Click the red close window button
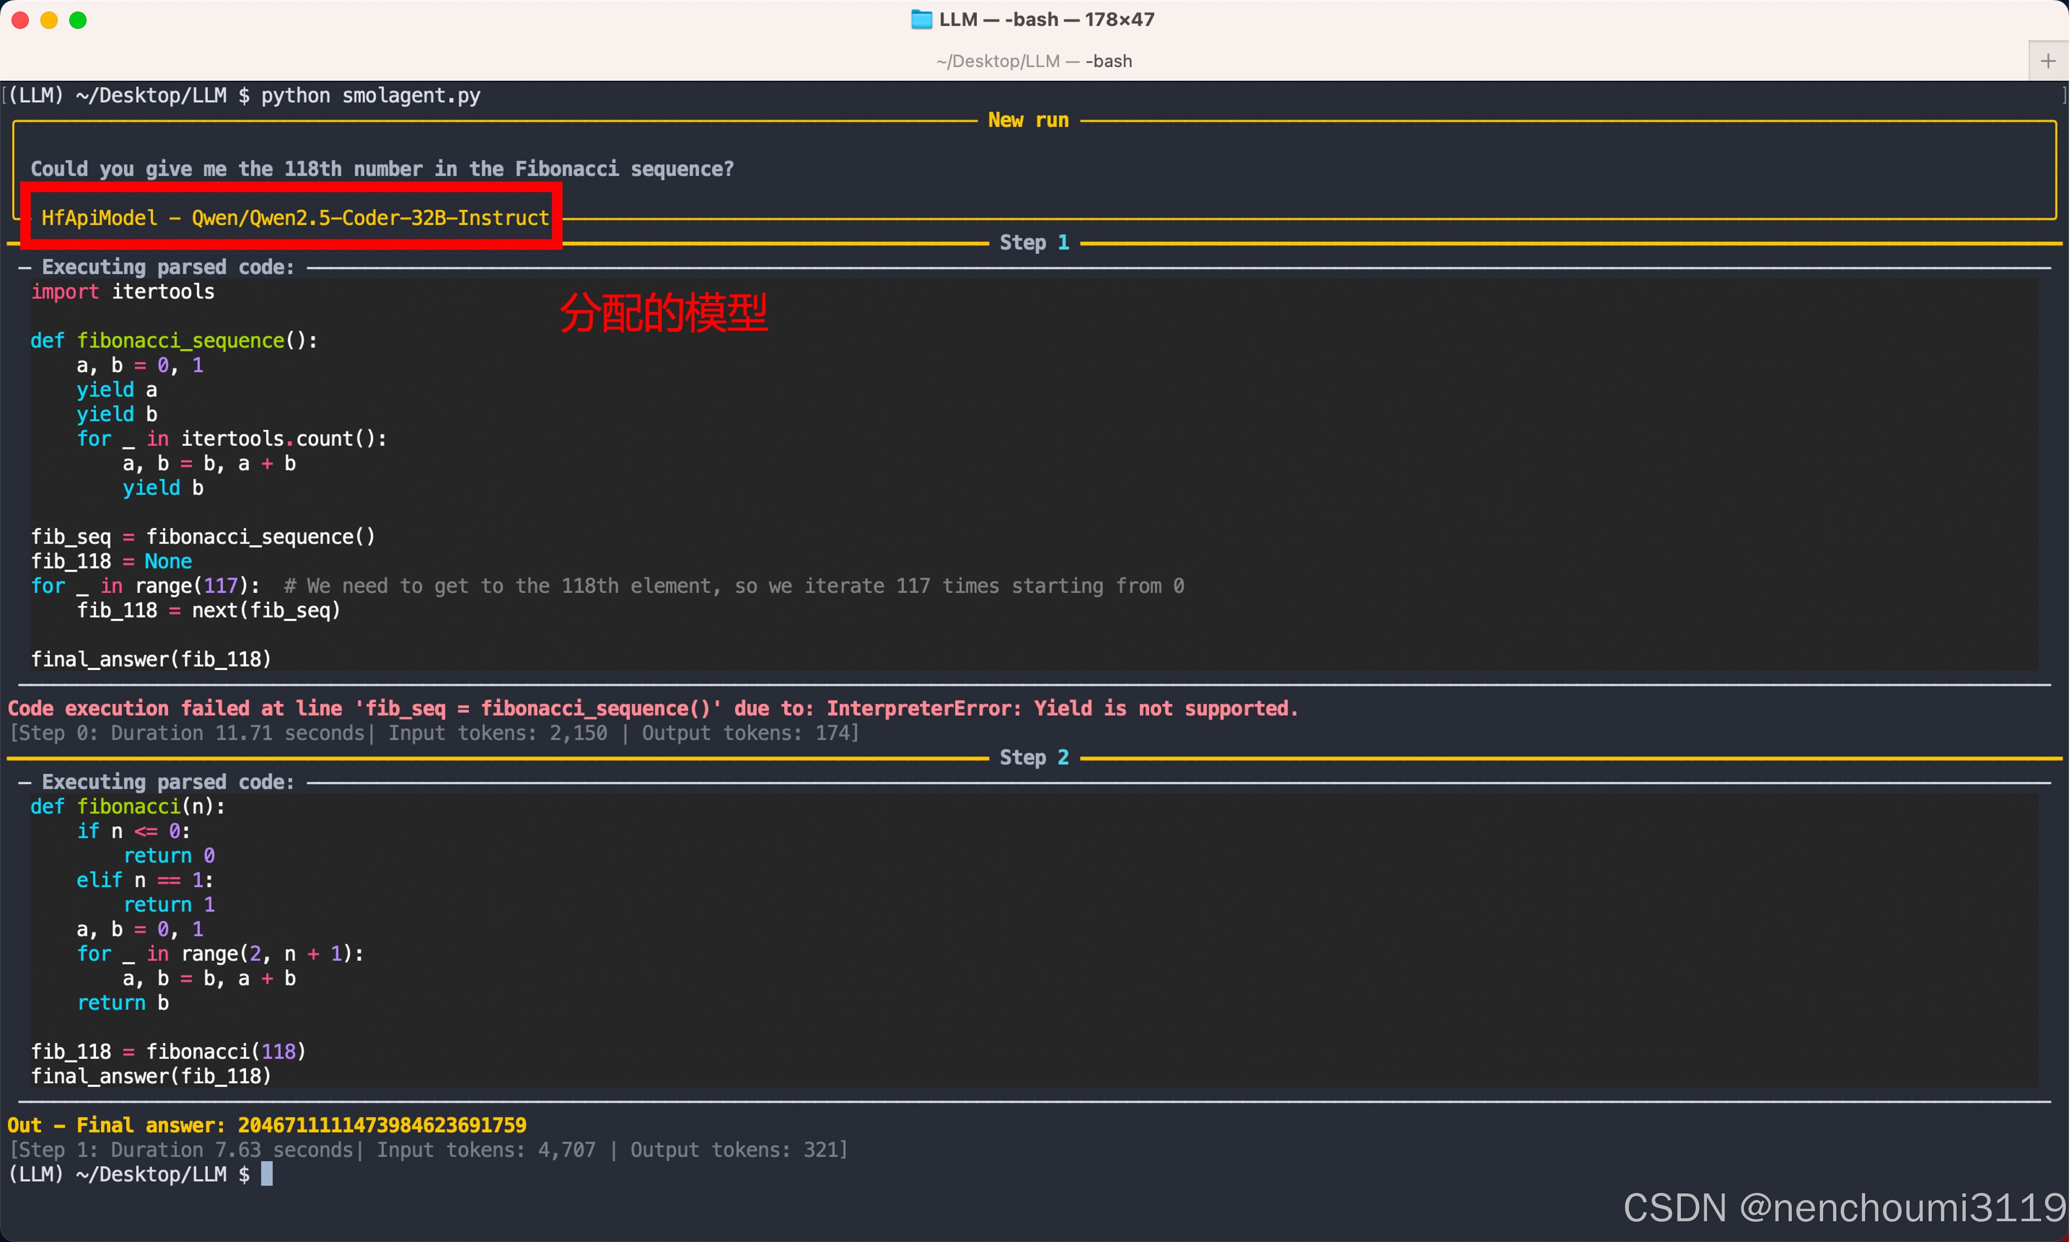Screen dimensions: 2070x1242 point(21,20)
